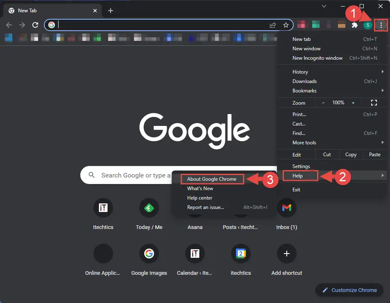Screen dimensions: 390x303
Task: Toggle fullscreen mode icon
Action: point(374,103)
